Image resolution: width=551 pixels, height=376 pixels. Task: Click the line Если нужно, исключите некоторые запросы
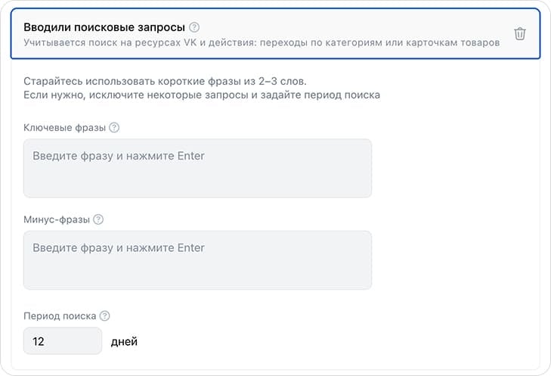[202, 95]
